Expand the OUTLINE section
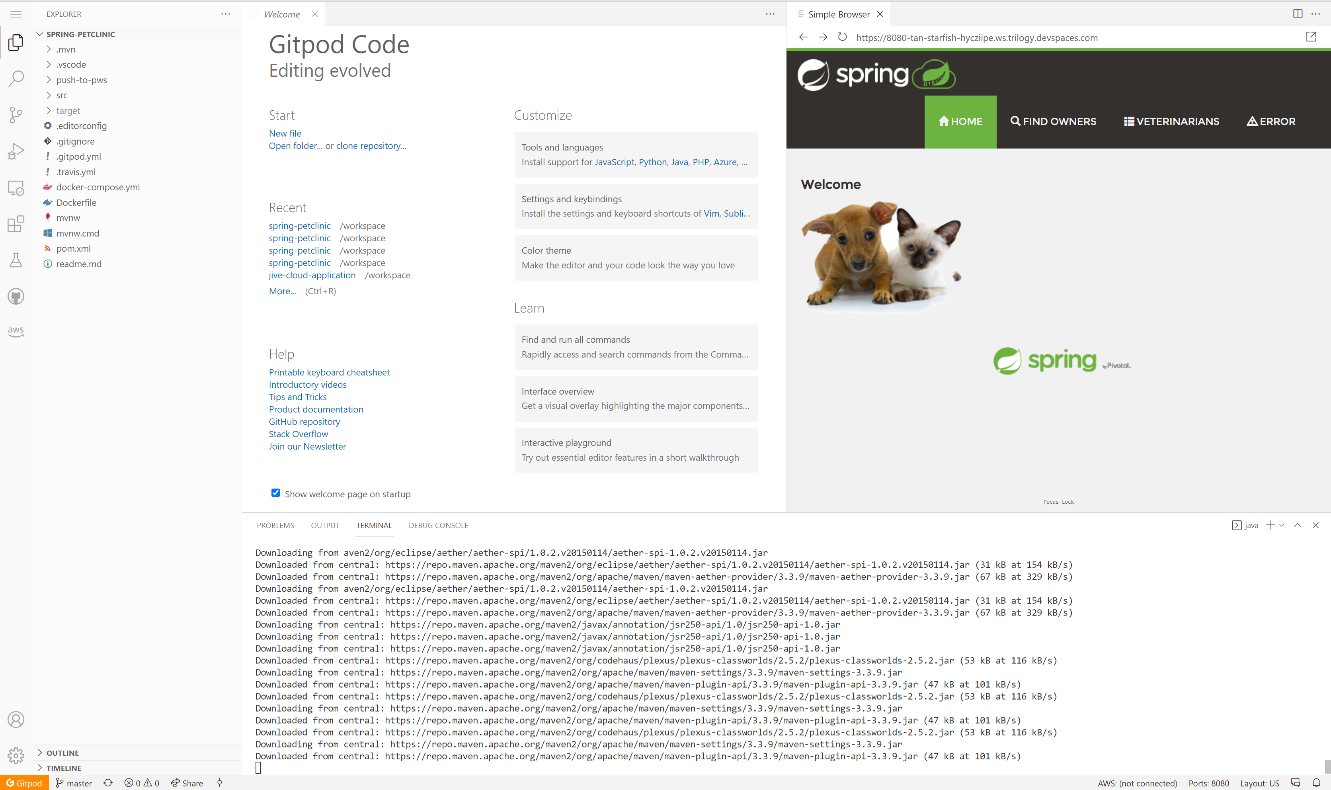Image resolution: width=1331 pixels, height=790 pixels. pyautogui.click(x=62, y=753)
